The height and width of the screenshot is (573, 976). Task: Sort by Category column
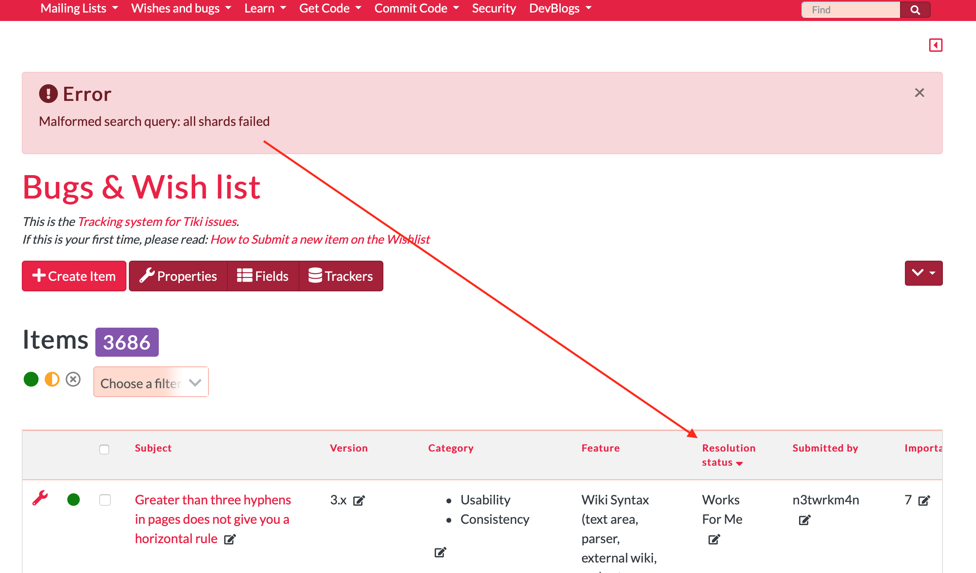[451, 448]
